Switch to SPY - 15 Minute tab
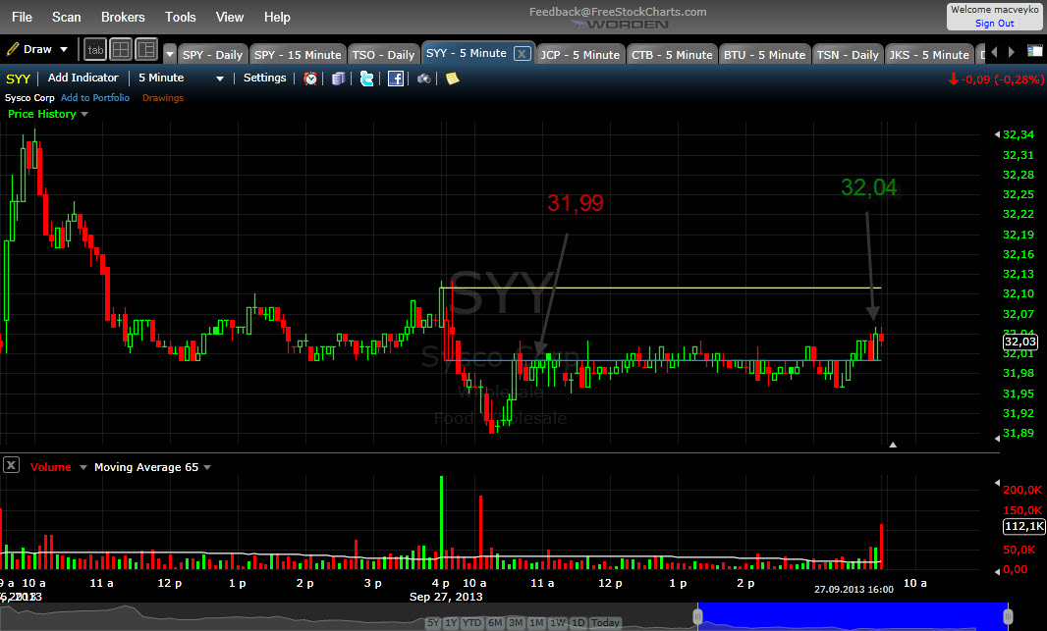Image resolution: width=1047 pixels, height=631 pixels. click(298, 55)
